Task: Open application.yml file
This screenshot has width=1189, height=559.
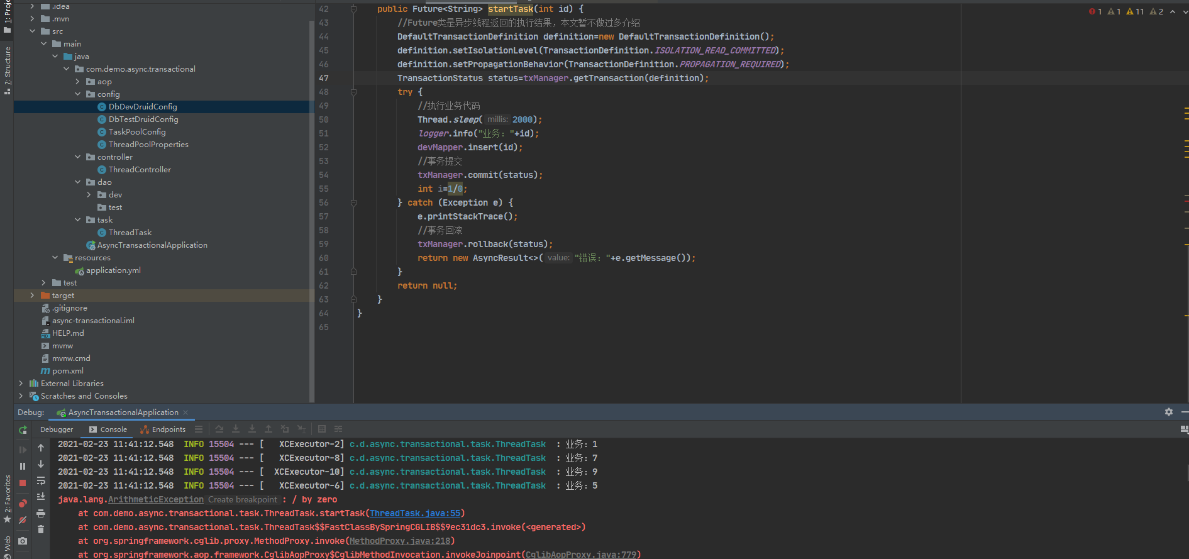Action: tap(113, 270)
